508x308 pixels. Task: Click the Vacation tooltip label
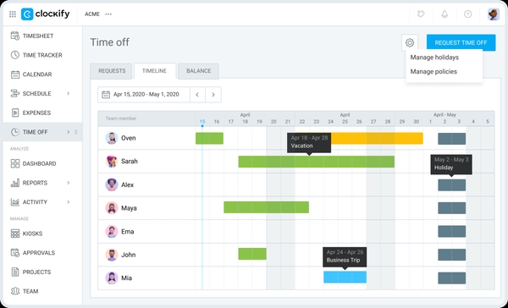[x=301, y=146]
